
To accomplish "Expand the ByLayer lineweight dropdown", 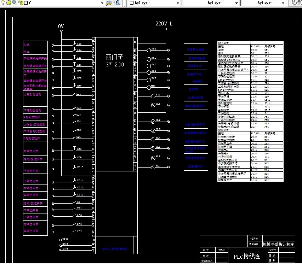I will click(283, 3).
